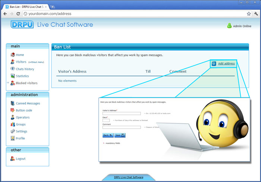Click the Button code pencil icon
Image resolution: width=261 pixels, height=182 pixels.
(x=13, y=110)
